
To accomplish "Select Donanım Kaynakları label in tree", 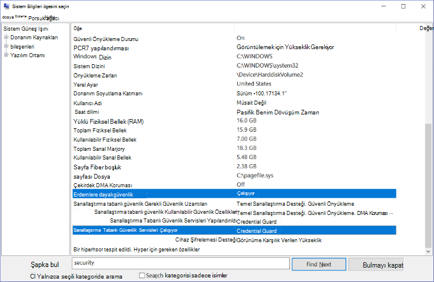I will click(x=34, y=38).
